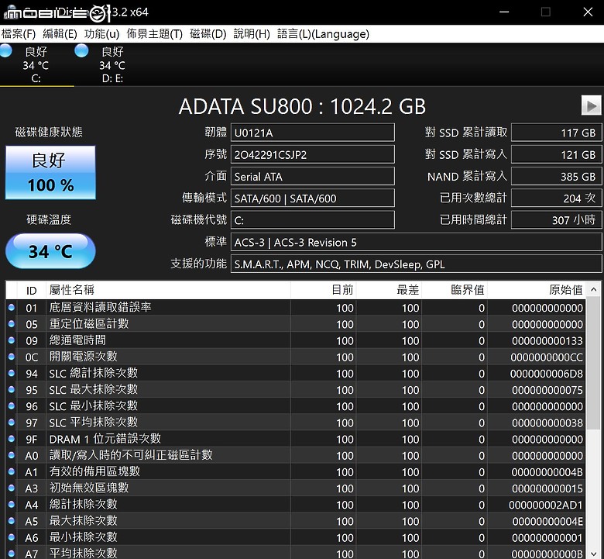Select row A5 最大抹除次數
Viewport: 604px width, 559px height.
point(296,521)
